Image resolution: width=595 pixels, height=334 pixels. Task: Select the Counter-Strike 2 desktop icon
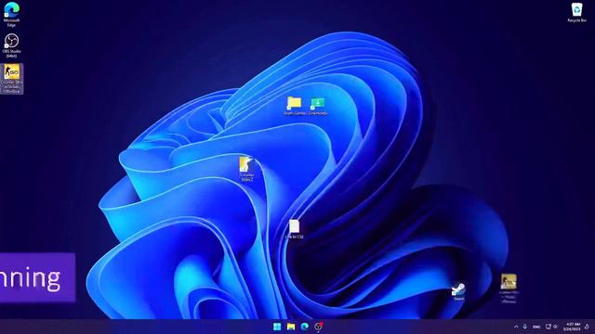pyautogui.click(x=246, y=169)
